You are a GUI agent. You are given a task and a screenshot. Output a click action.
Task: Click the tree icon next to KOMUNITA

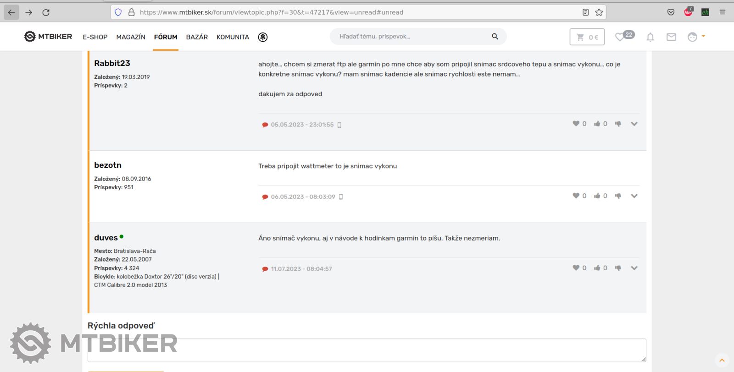pos(262,37)
